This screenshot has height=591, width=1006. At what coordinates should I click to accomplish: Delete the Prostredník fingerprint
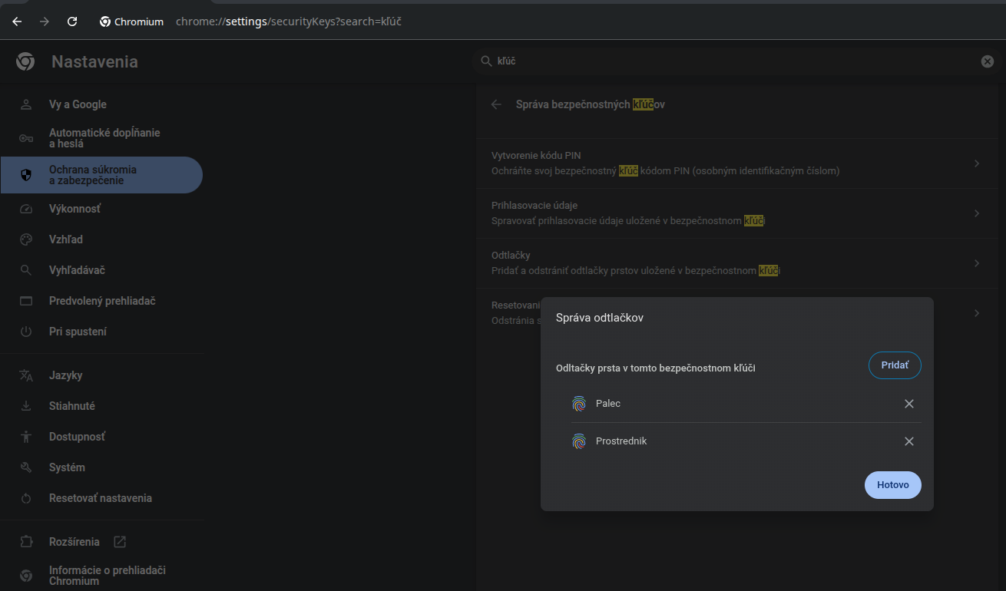pos(908,441)
